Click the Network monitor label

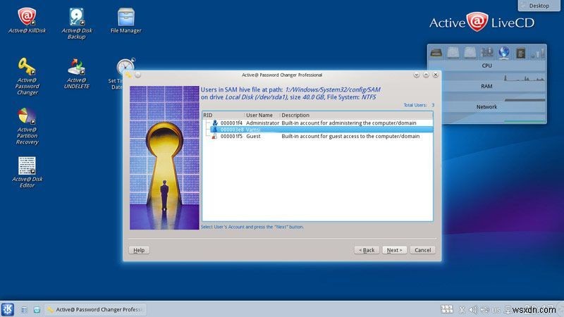coord(486,107)
